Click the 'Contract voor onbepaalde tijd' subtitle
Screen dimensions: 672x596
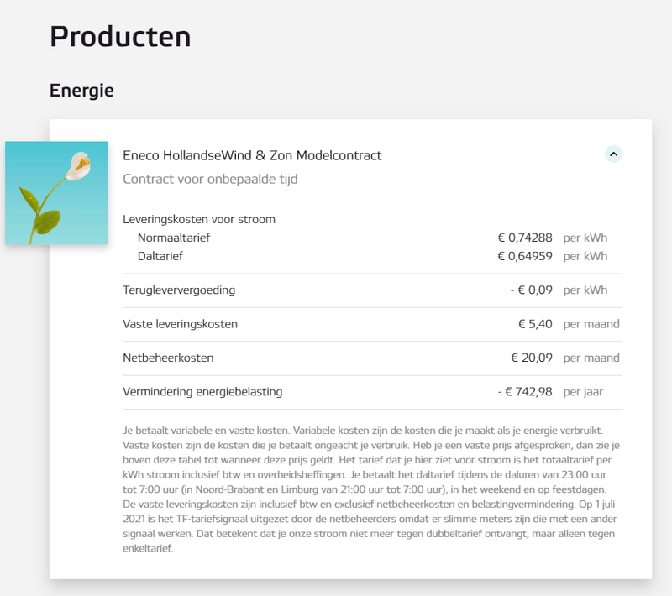tap(210, 179)
